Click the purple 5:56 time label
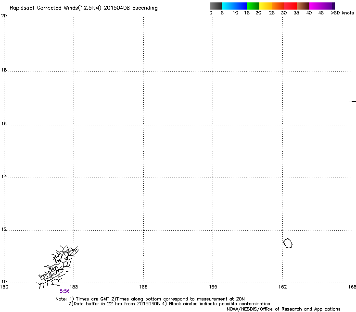 point(65,291)
